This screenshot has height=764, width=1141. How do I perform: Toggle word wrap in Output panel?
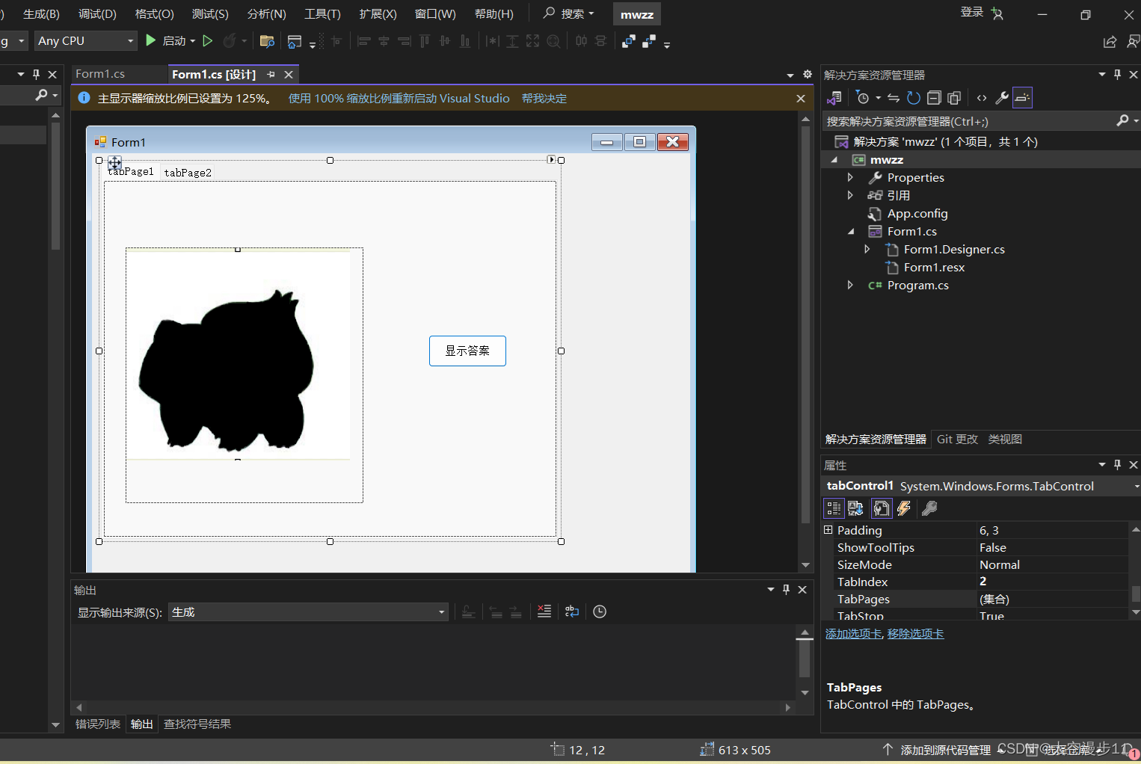(x=572, y=611)
